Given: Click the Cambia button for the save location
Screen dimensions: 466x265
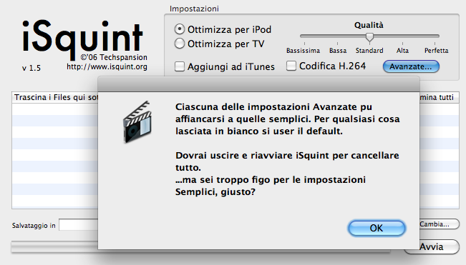Looking at the screenshot, I should point(439,224).
